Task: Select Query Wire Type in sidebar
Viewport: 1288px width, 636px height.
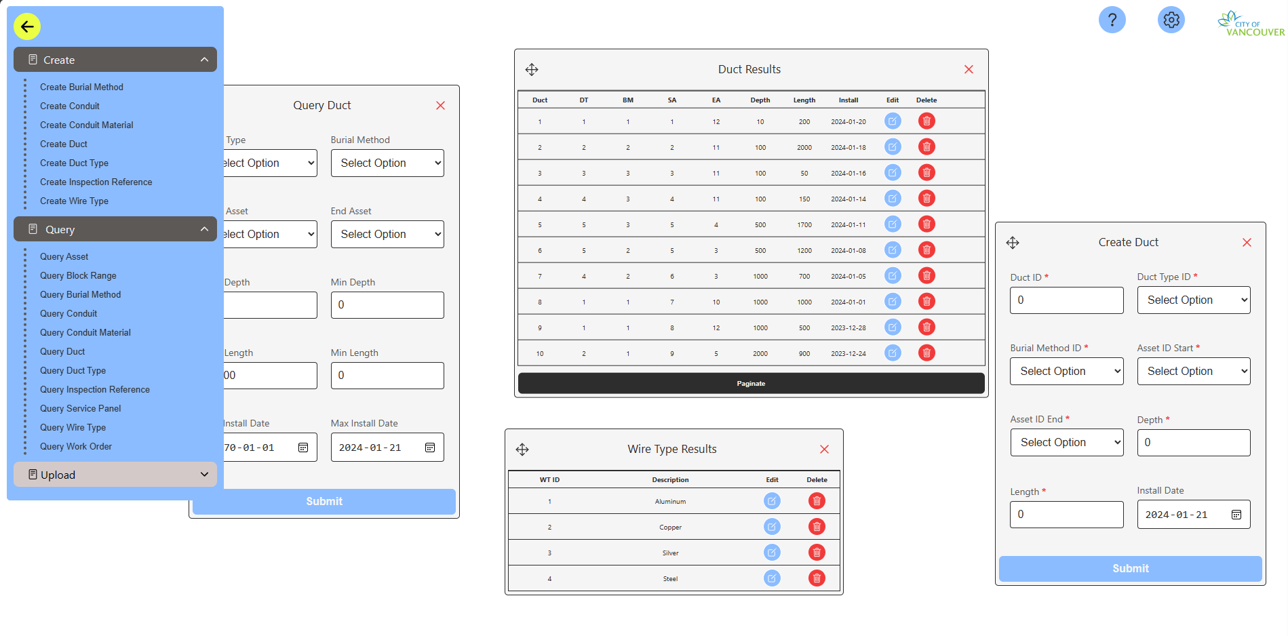Action: pyautogui.click(x=73, y=428)
